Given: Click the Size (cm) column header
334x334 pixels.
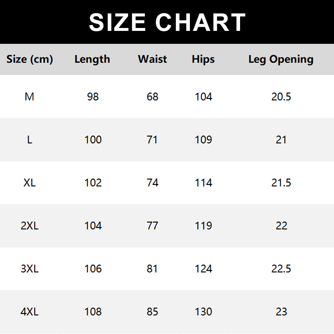Looking at the screenshot, I should tap(30, 59).
